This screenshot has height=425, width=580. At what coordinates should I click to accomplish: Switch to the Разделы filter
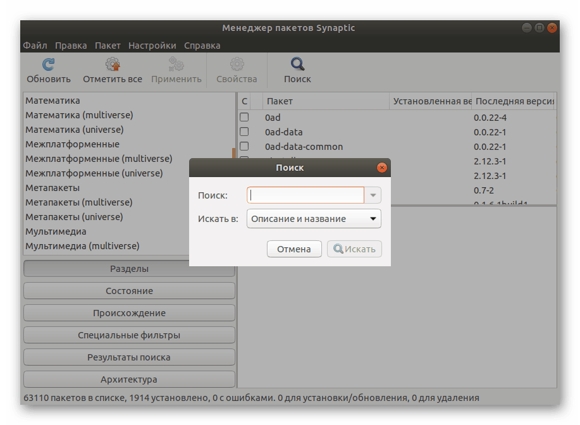coord(129,269)
